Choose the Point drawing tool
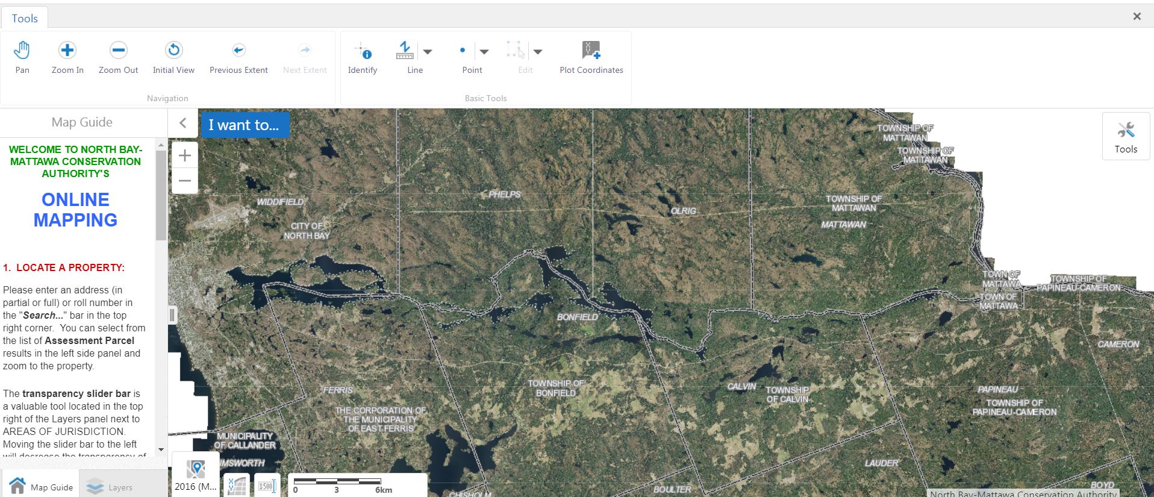Screen dimensions: 1154x497 coord(463,57)
